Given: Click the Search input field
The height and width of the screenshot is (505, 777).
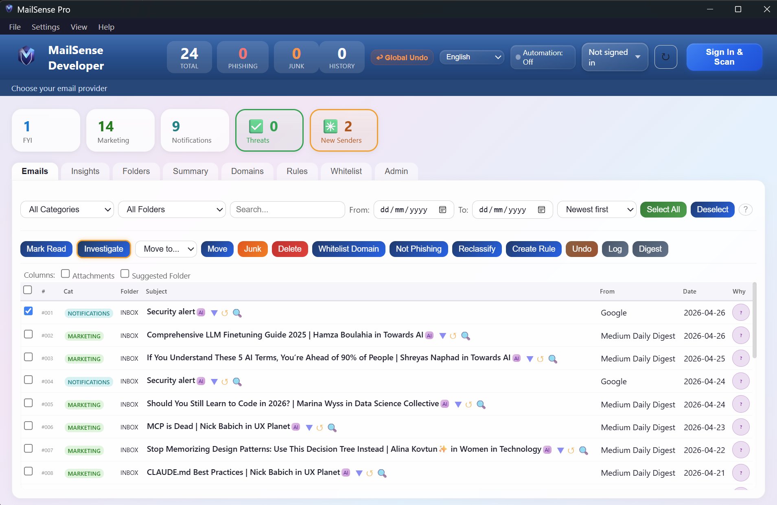Looking at the screenshot, I should click(287, 209).
